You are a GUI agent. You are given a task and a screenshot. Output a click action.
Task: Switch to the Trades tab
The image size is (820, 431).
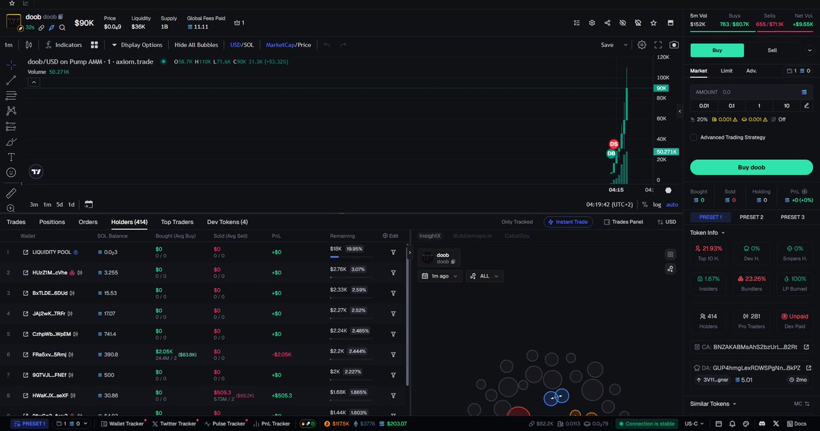pos(16,222)
